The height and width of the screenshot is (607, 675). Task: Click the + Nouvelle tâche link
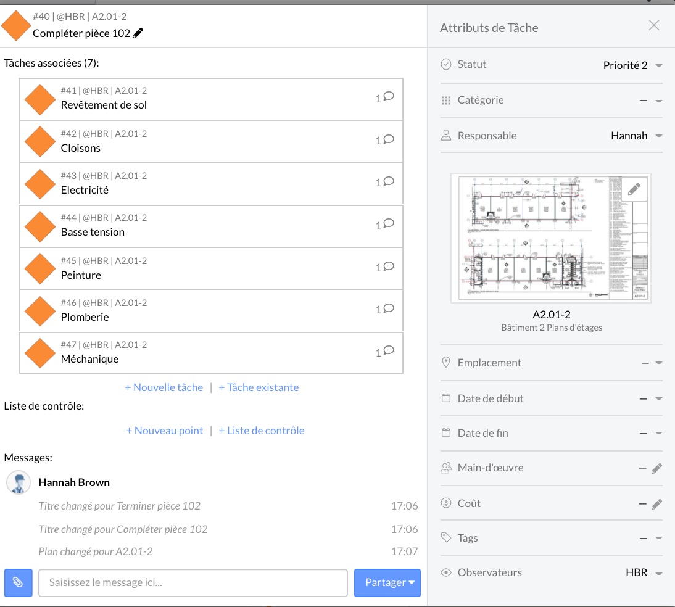(x=164, y=387)
